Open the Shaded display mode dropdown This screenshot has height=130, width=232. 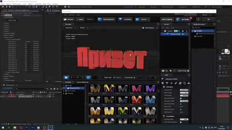pos(84,28)
